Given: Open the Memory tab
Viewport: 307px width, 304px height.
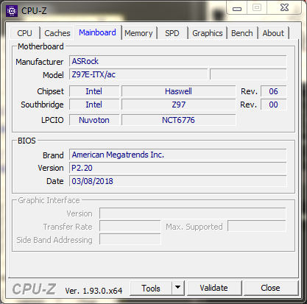Looking at the screenshot, I should click(x=138, y=33).
